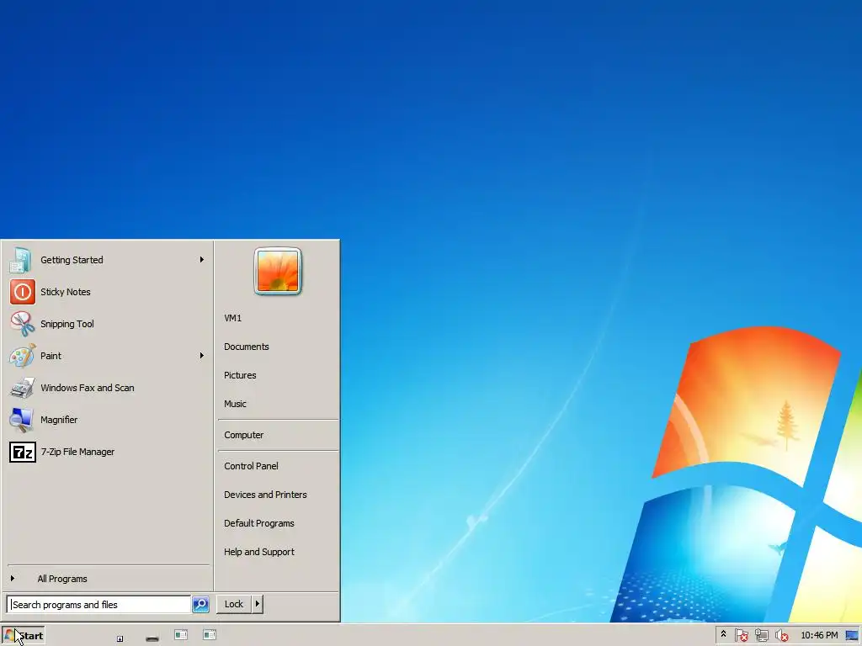
Task: Open Getting Started from the Start menu
Action: 107,260
